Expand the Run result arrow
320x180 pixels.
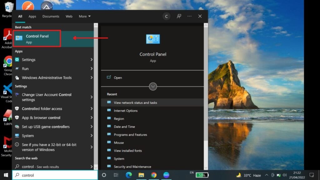pos(92,68)
